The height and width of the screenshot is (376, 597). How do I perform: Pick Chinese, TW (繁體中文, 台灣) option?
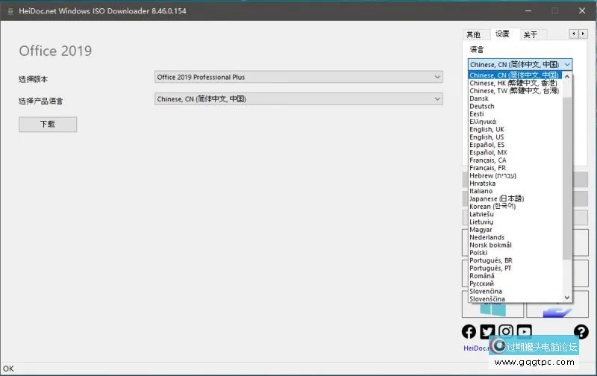[513, 91]
